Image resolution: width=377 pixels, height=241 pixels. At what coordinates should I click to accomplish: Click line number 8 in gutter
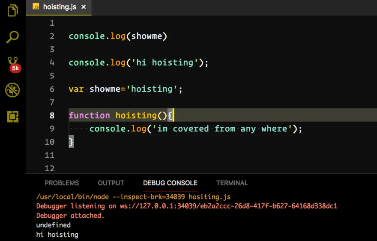(52, 116)
